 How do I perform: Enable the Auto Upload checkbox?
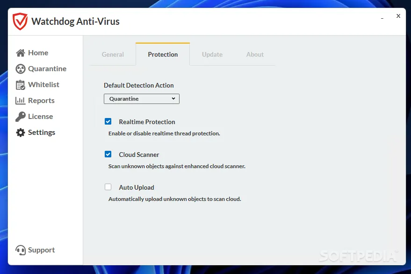coord(108,187)
